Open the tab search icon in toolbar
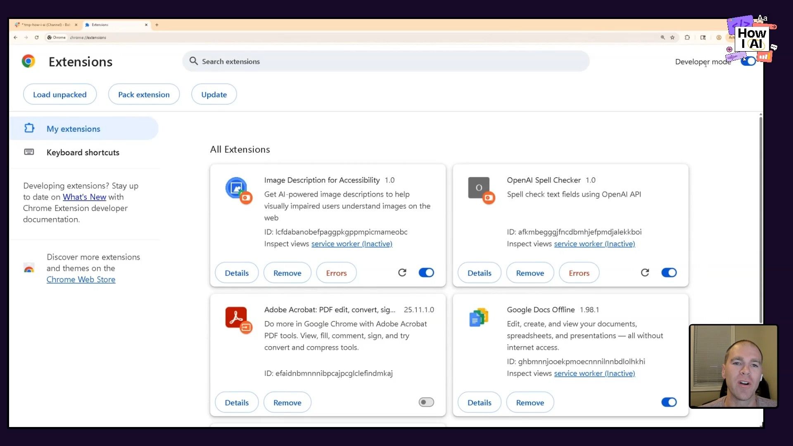The width and height of the screenshot is (793, 446). tap(703, 37)
